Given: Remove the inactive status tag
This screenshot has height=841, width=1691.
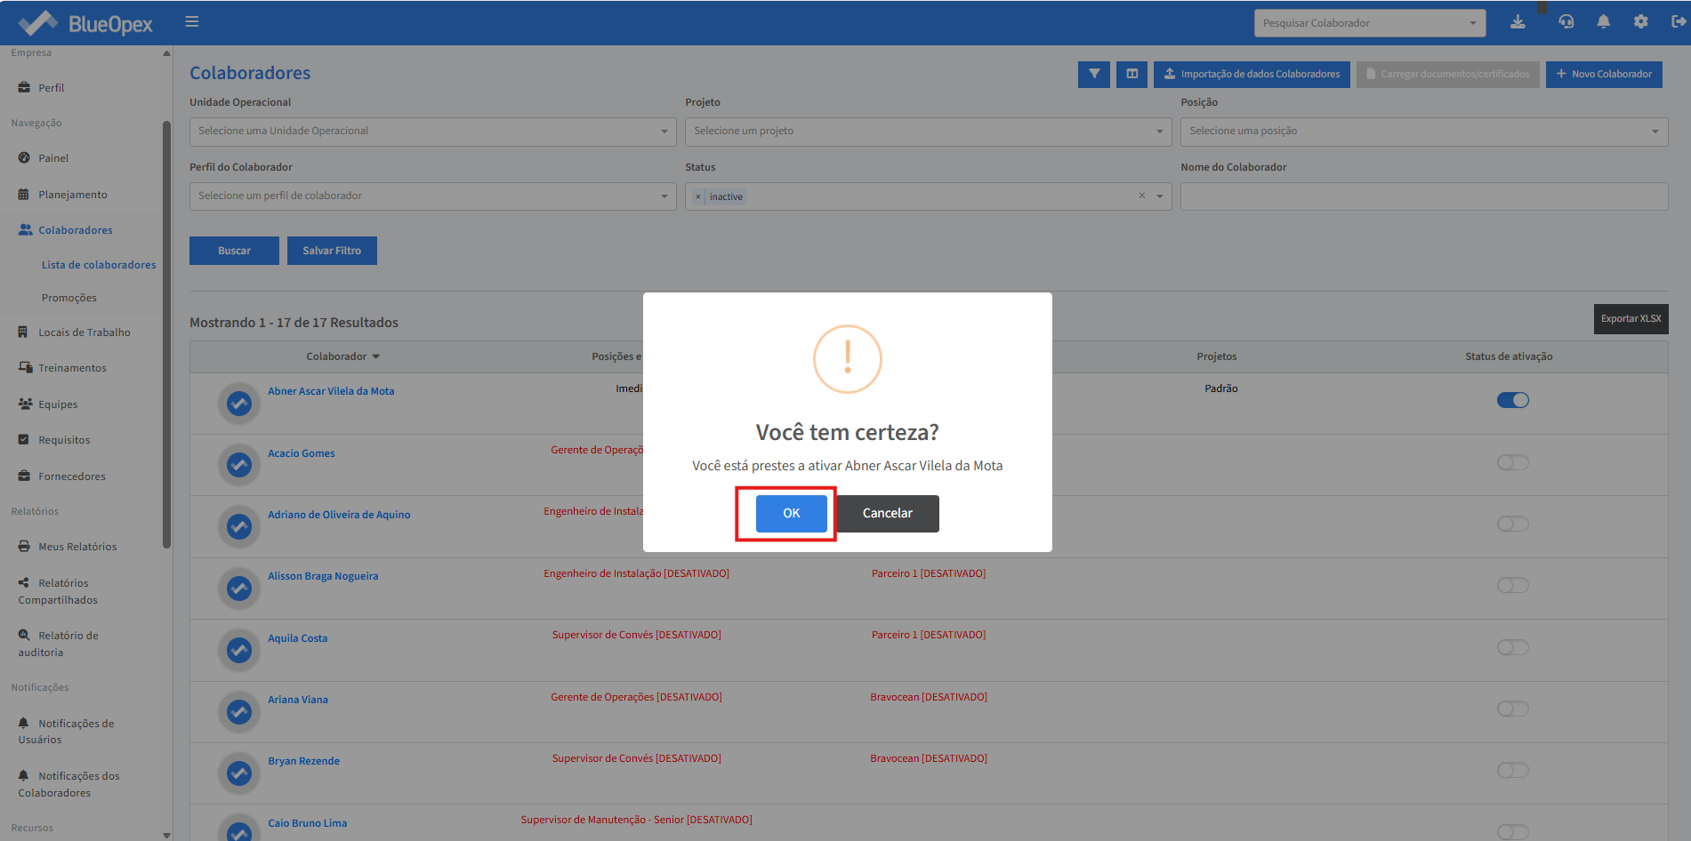Looking at the screenshot, I should 698,196.
